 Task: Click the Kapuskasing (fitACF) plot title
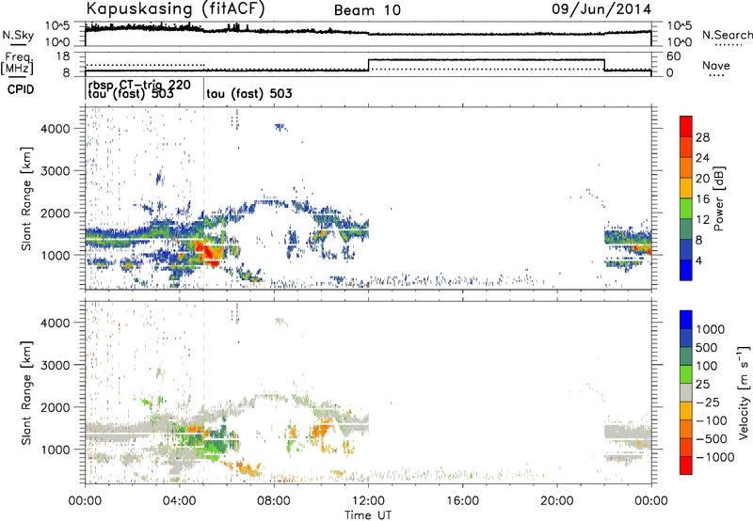pyautogui.click(x=175, y=8)
